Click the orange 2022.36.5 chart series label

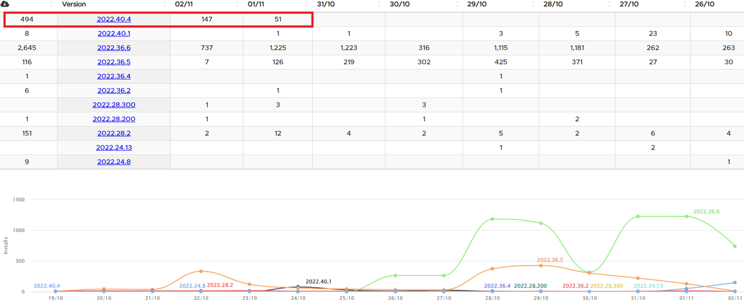550,260
